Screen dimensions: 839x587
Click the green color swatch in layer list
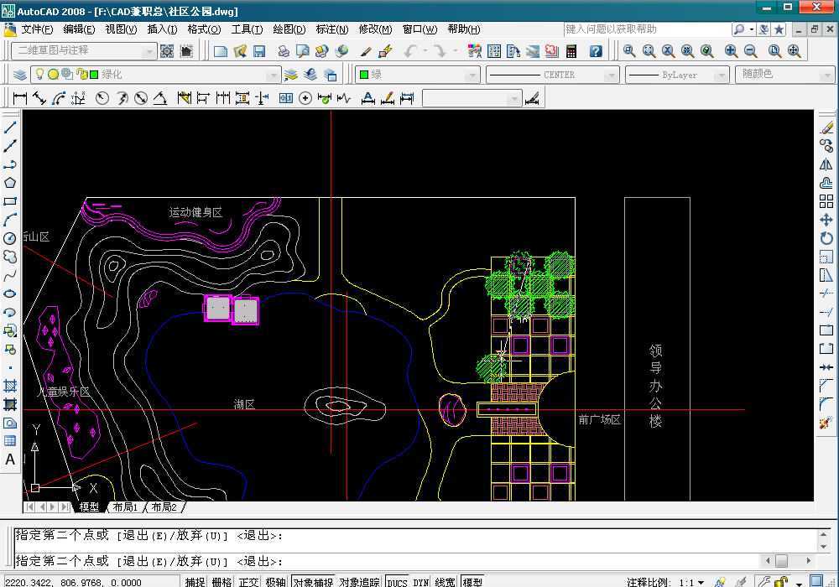(94, 75)
